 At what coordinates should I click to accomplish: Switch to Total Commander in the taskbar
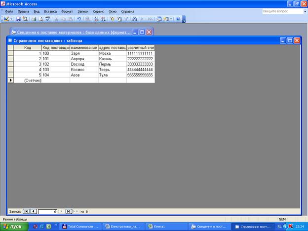80,227
